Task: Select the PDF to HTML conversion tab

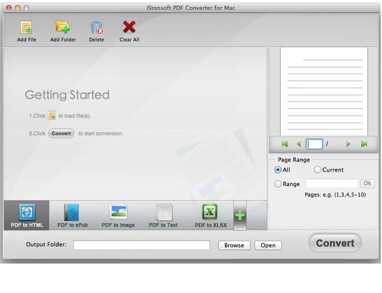Action: pyautogui.click(x=26, y=215)
